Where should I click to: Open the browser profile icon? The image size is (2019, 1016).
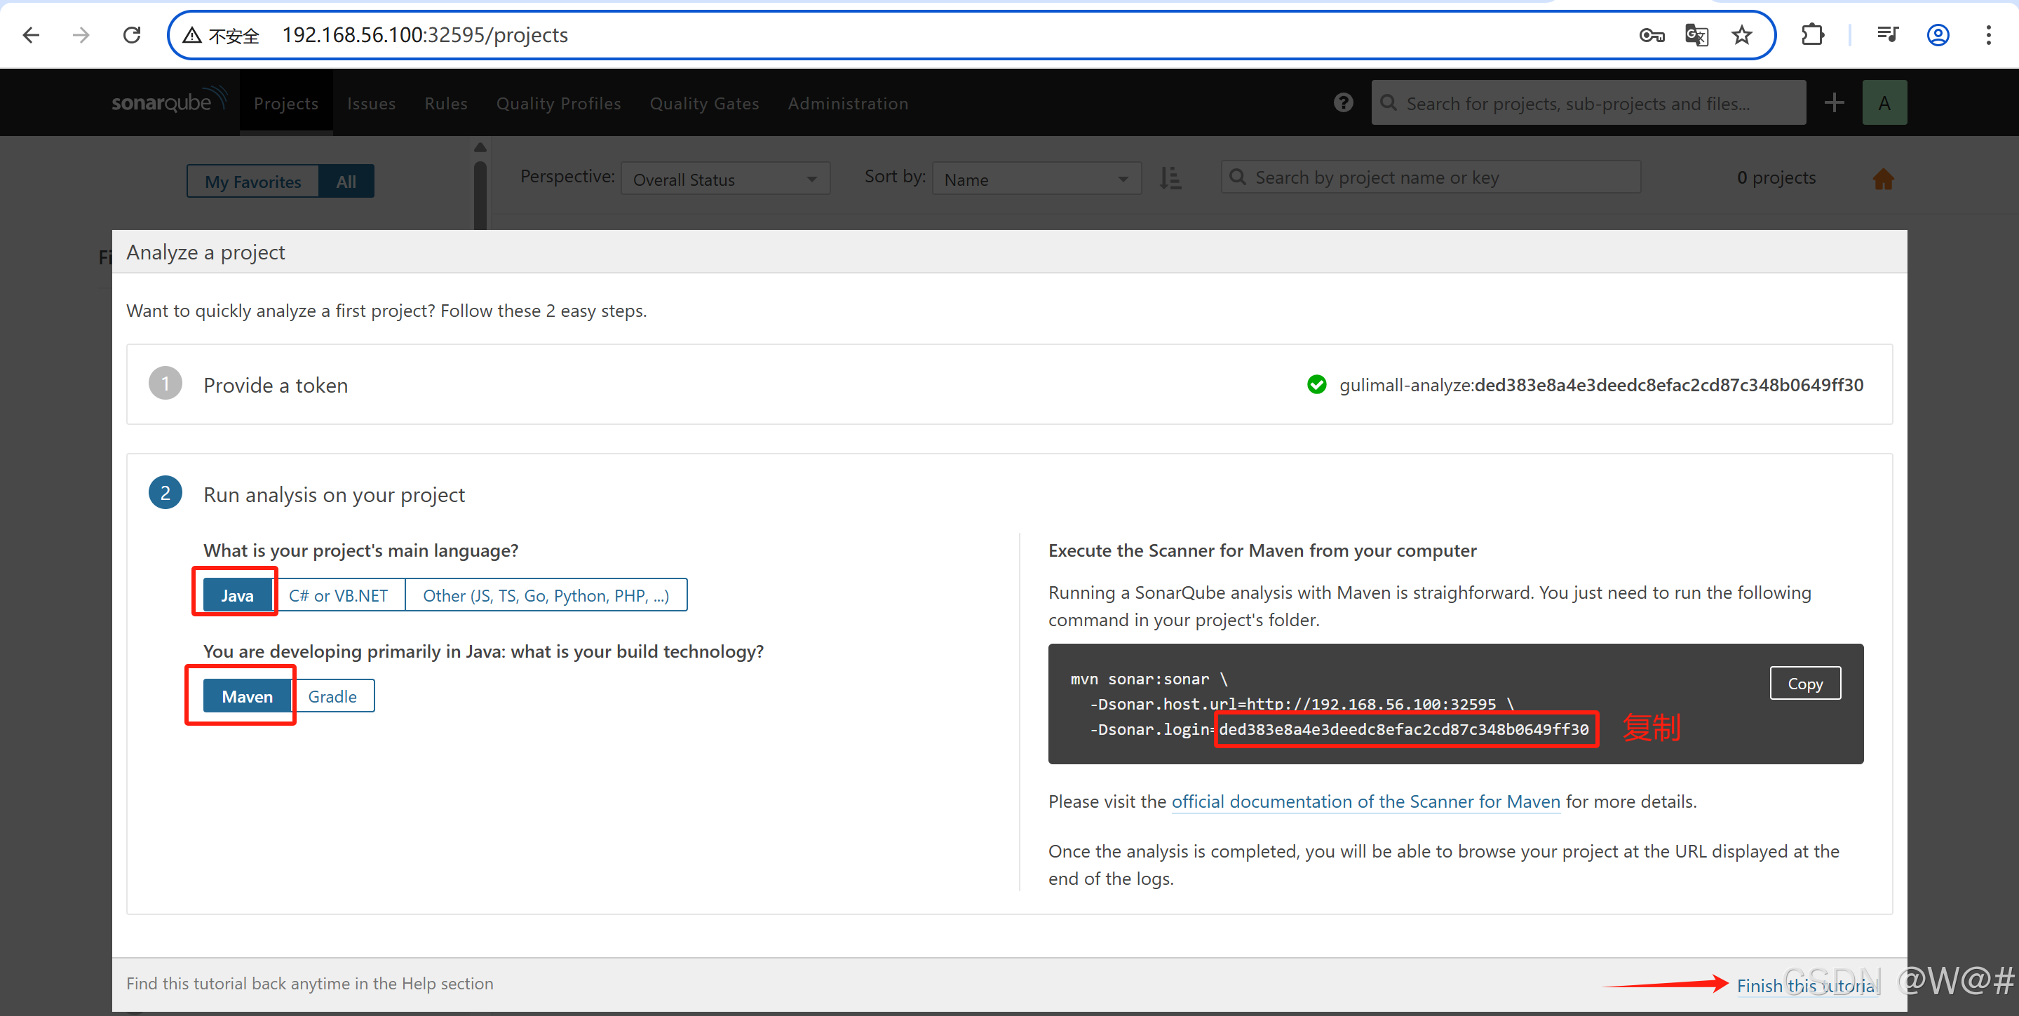tap(1938, 35)
